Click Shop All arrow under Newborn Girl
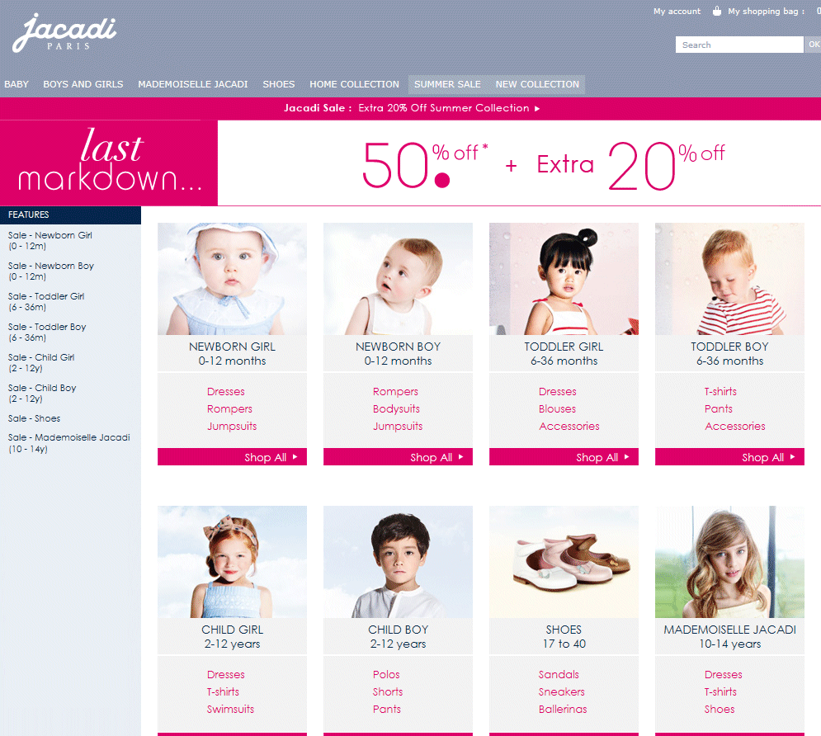Viewport: 821px width, 736px height. (x=295, y=457)
